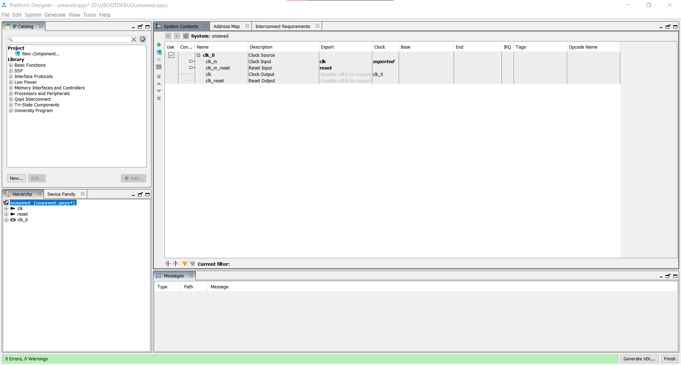The image size is (681, 365).
Task: Select unsaved [unsaved.qsys*] in Hierarchy
Action: pyautogui.click(x=43, y=203)
